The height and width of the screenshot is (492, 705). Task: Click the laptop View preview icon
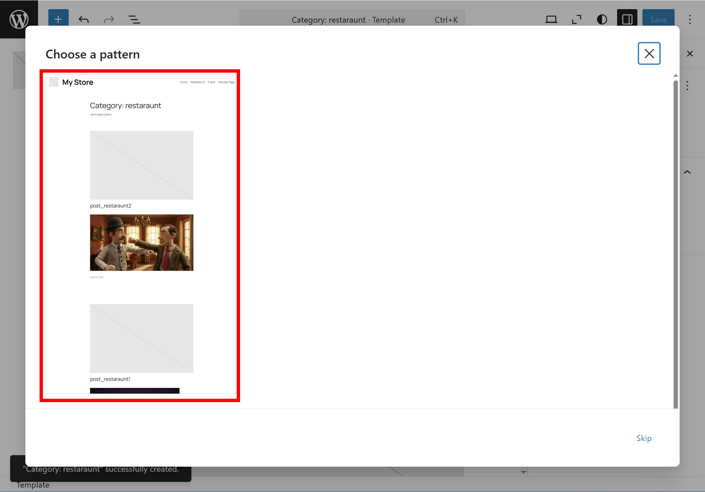[551, 20]
